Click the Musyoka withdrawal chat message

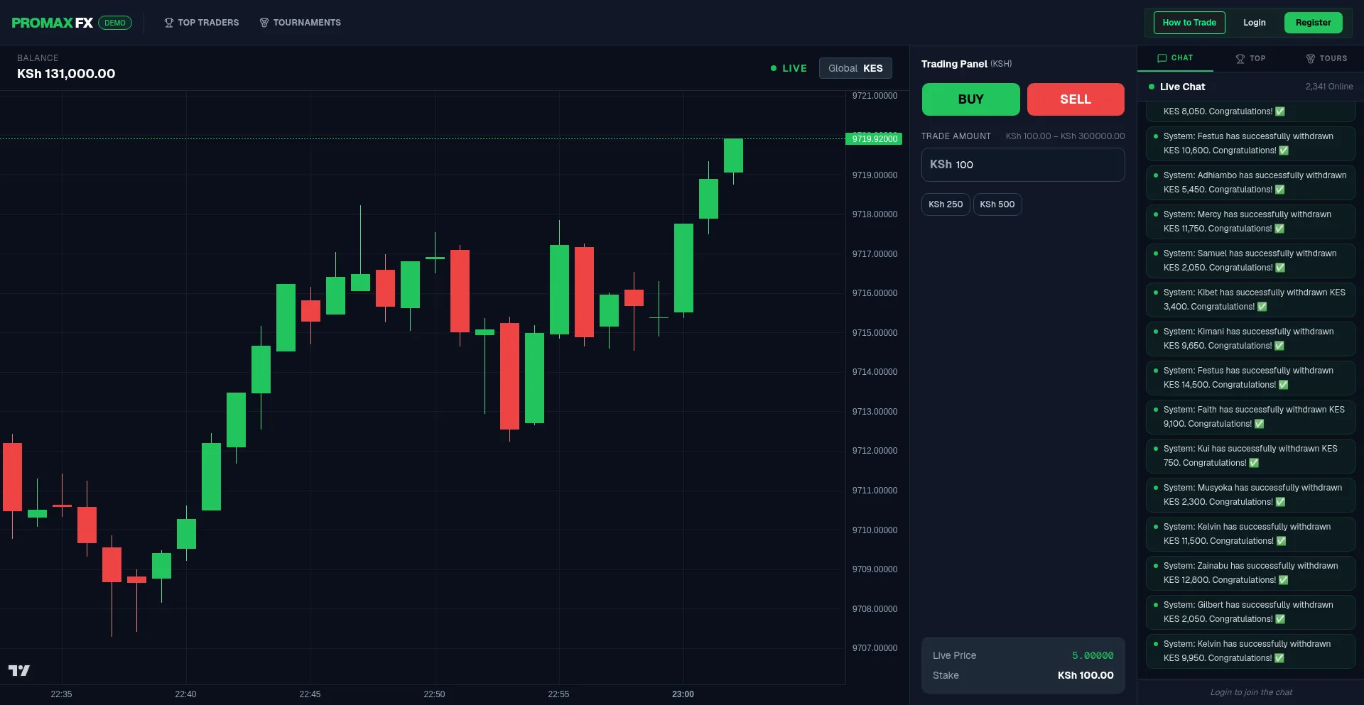(1250, 495)
